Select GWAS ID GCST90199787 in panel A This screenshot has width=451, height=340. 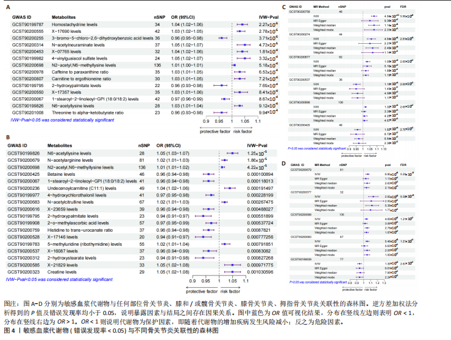point(28,25)
